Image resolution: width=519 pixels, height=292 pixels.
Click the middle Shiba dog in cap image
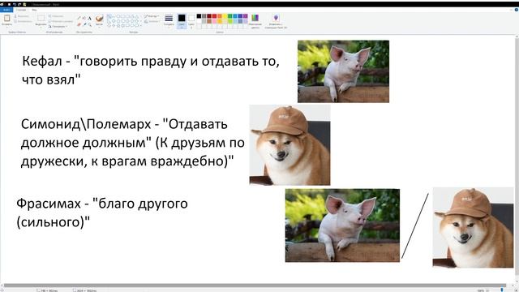290,145
